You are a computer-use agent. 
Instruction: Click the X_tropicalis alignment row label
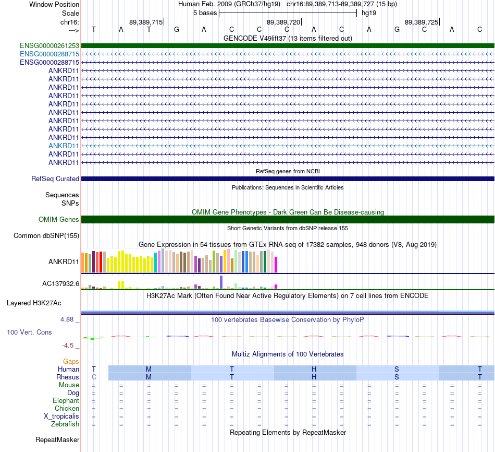(x=61, y=417)
